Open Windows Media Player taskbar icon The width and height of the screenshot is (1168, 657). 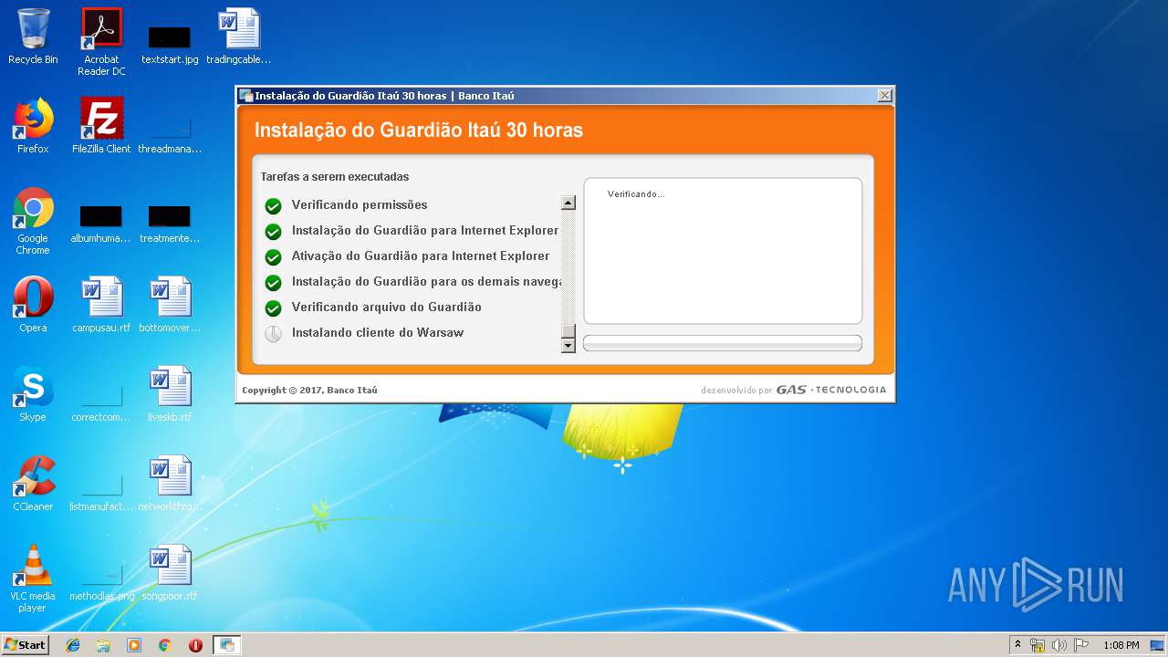[x=134, y=645]
